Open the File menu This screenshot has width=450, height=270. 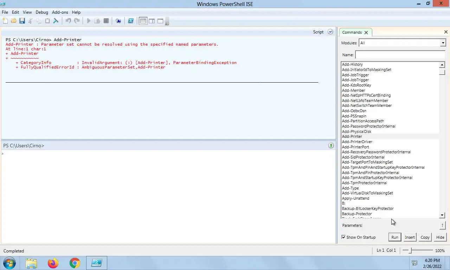click(5, 12)
